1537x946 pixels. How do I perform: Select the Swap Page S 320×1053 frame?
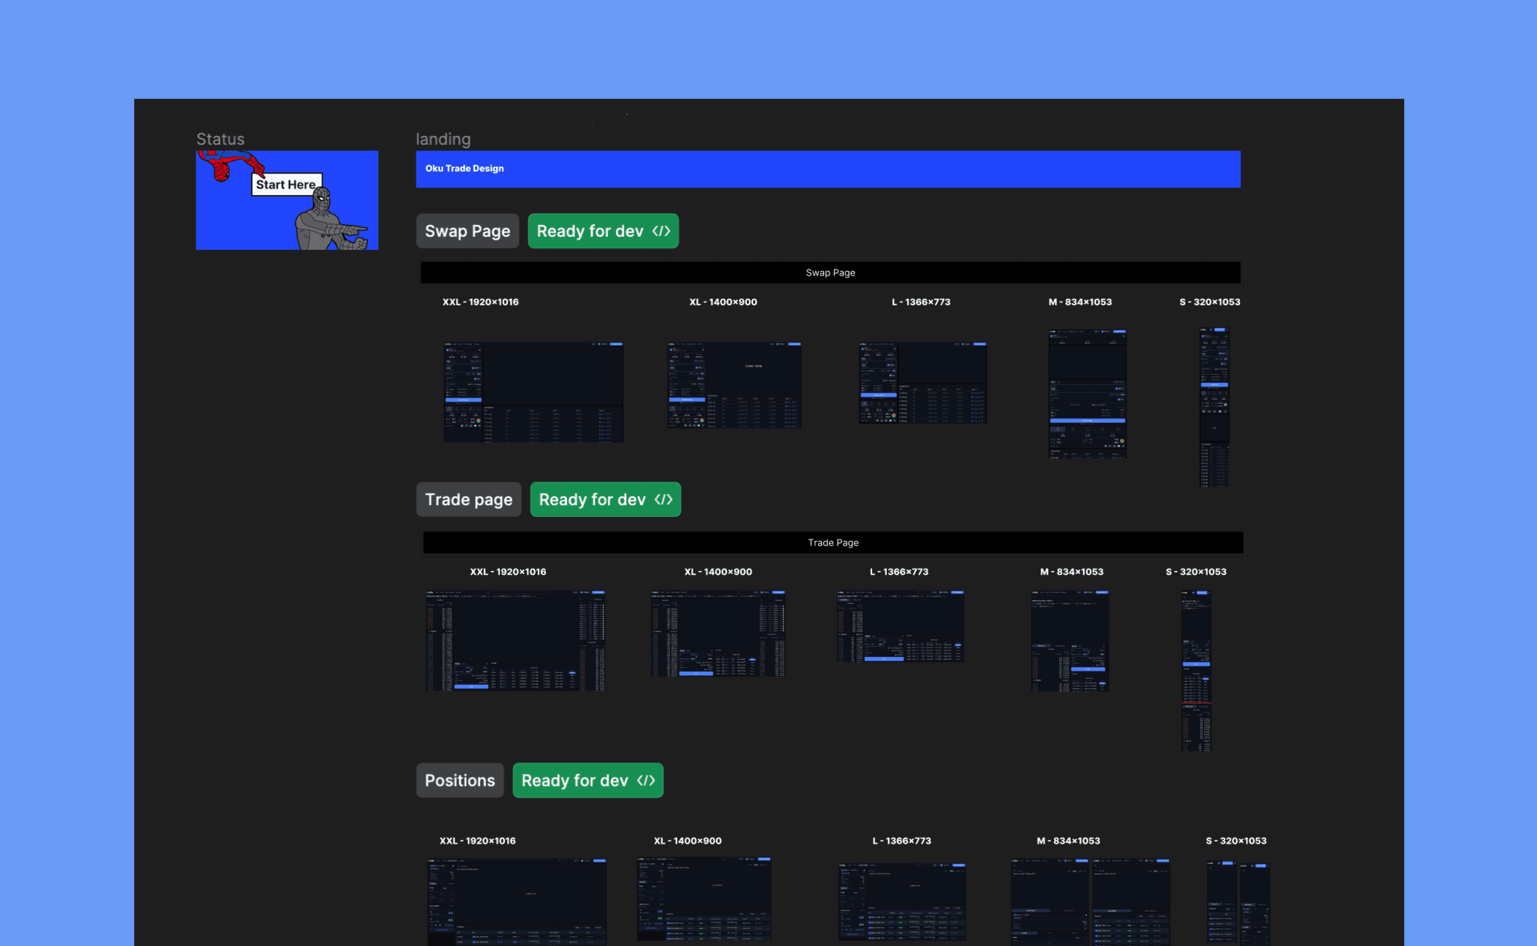1214,407
